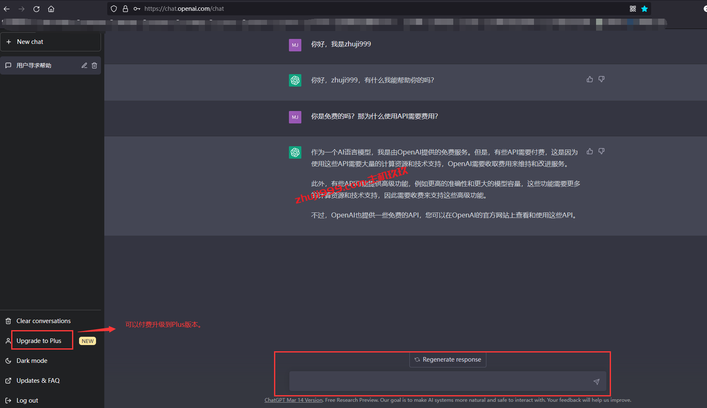Send message with paper plane icon

point(596,382)
